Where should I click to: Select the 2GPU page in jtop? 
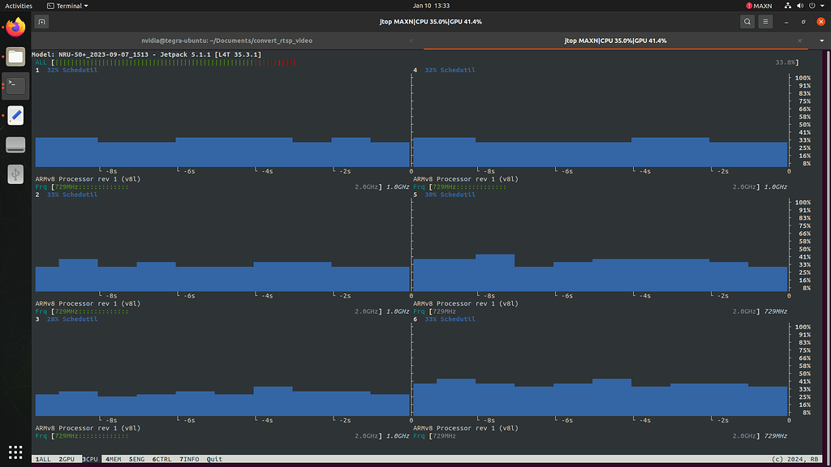(67, 459)
